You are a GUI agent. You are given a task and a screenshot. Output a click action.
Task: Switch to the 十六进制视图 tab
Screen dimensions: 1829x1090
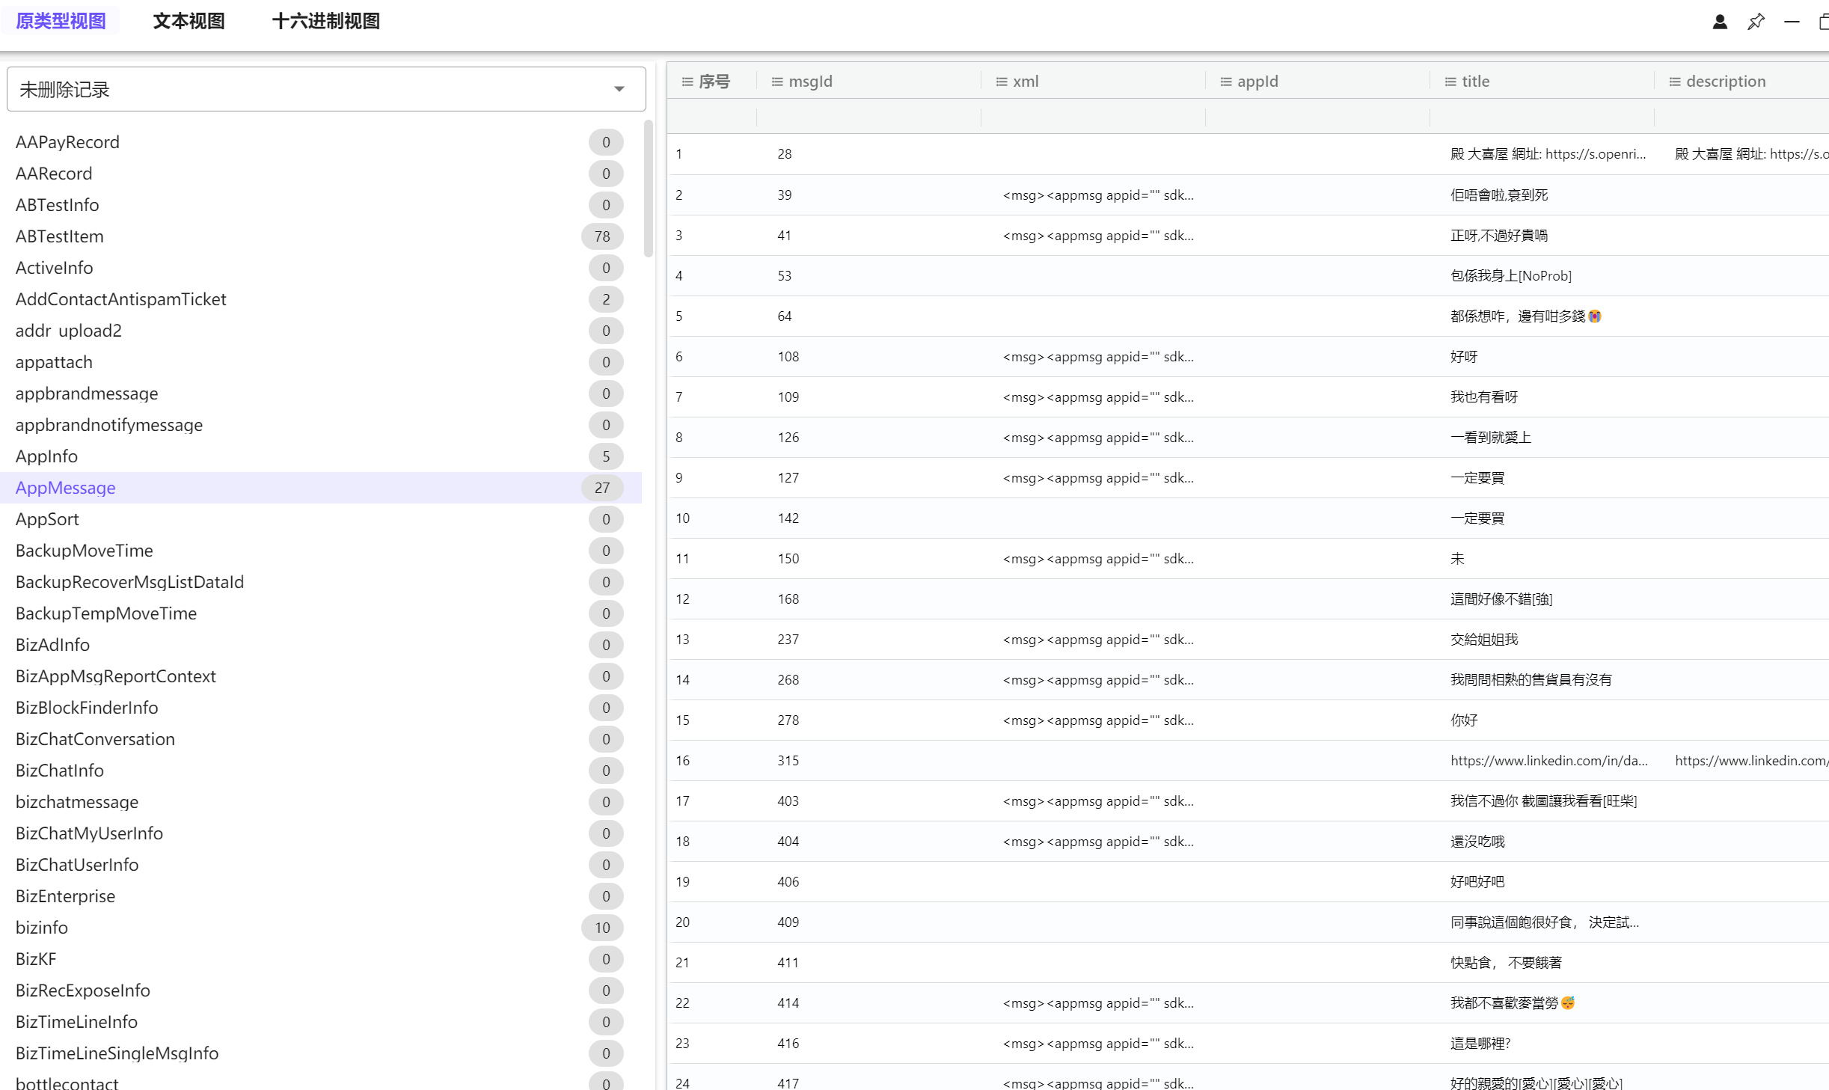tap(325, 21)
